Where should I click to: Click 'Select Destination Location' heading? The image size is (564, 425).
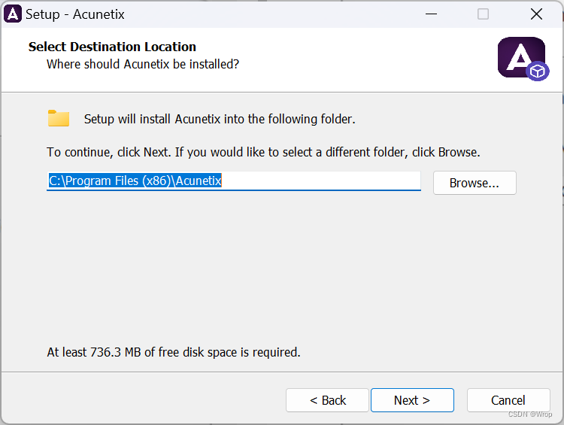click(112, 47)
